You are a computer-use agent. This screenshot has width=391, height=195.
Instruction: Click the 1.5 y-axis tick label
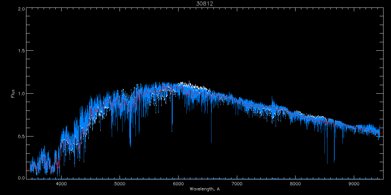[x=22, y=51]
